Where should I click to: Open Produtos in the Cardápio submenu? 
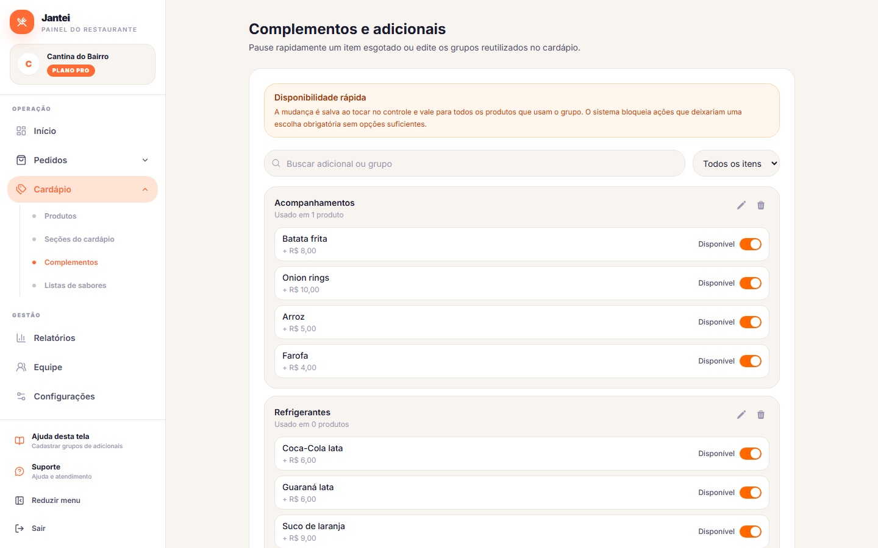coord(60,216)
